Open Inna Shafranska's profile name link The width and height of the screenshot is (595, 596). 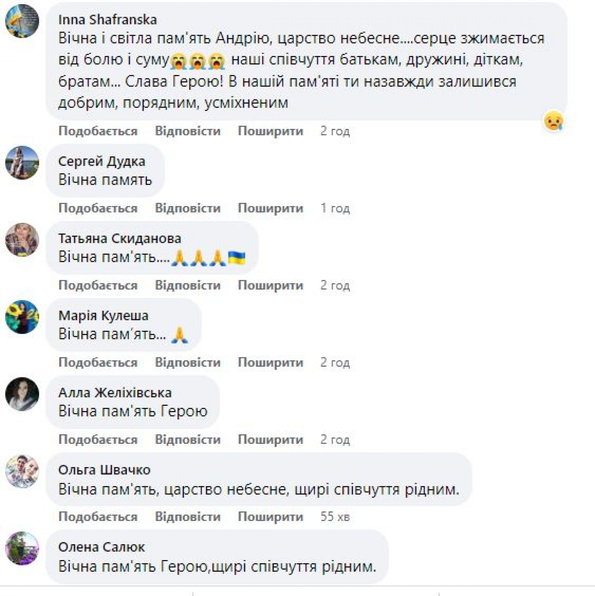tap(108, 20)
